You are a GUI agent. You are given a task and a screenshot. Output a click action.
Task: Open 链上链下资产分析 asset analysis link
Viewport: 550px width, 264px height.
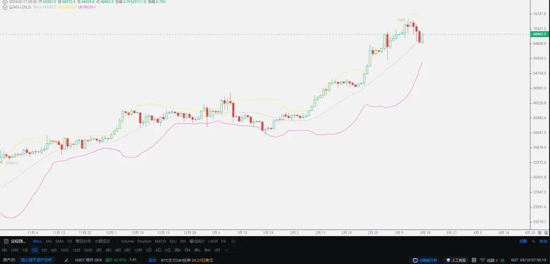36,260
